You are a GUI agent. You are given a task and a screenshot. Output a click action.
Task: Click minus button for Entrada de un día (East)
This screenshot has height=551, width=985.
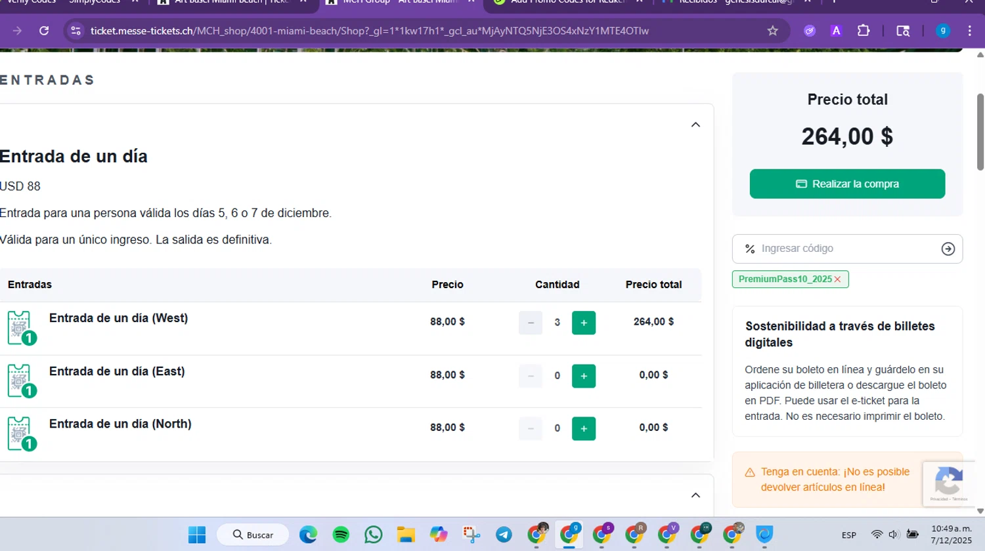pyautogui.click(x=531, y=376)
